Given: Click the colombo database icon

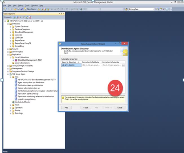Looking at the screenshot, I should (13, 35).
